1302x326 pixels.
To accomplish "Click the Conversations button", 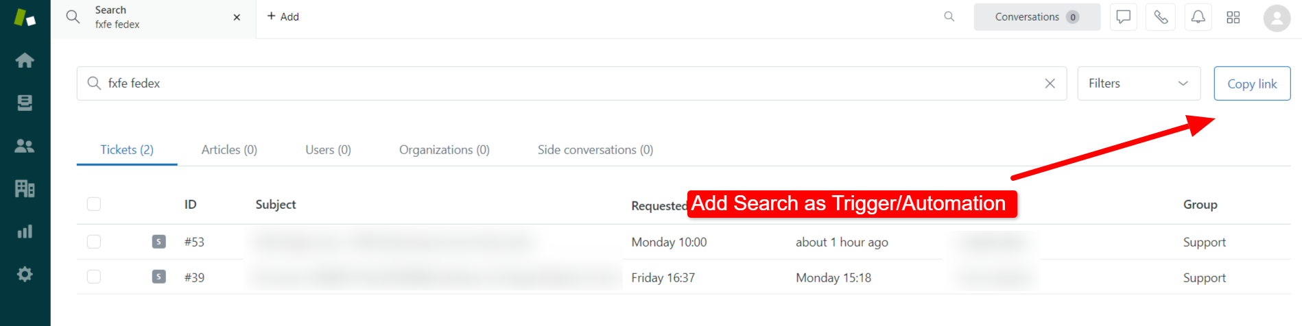I will 1037,17.
